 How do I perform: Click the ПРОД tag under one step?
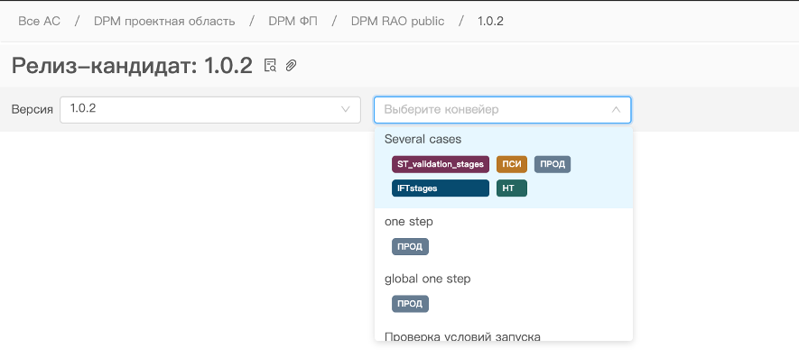coord(410,246)
